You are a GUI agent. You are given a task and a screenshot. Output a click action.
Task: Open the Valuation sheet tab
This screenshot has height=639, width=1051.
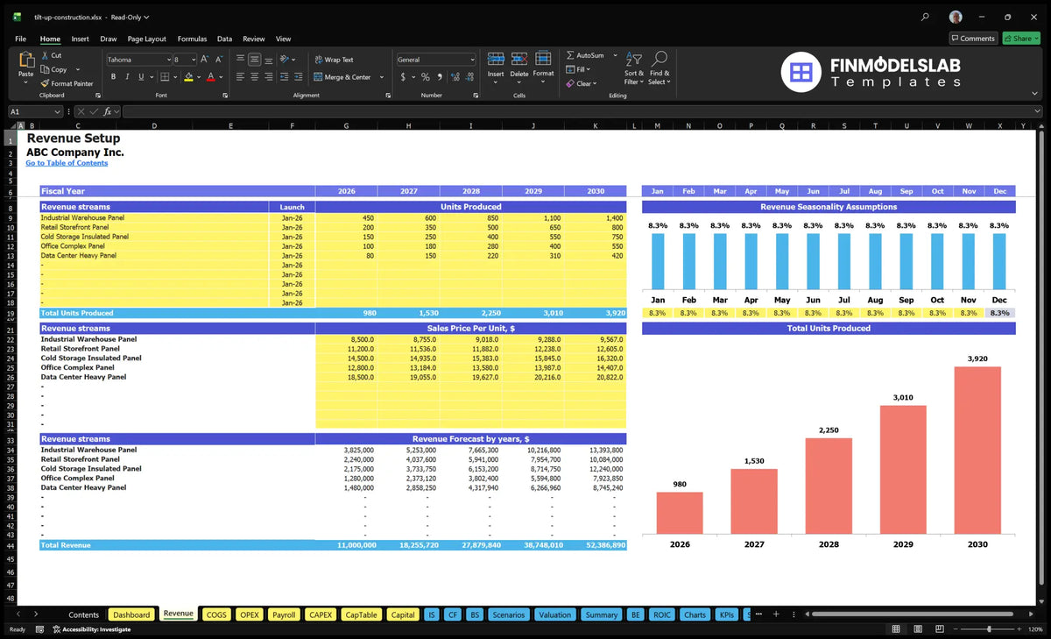coord(555,614)
